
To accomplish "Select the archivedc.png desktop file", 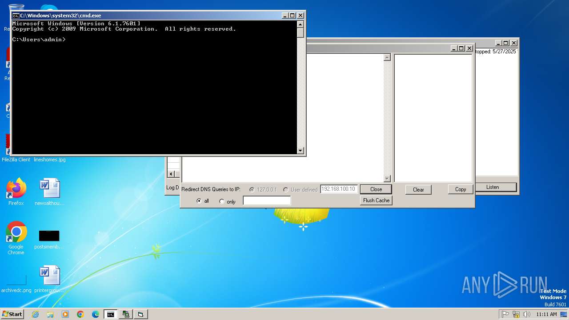I will (x=16, y=284).
